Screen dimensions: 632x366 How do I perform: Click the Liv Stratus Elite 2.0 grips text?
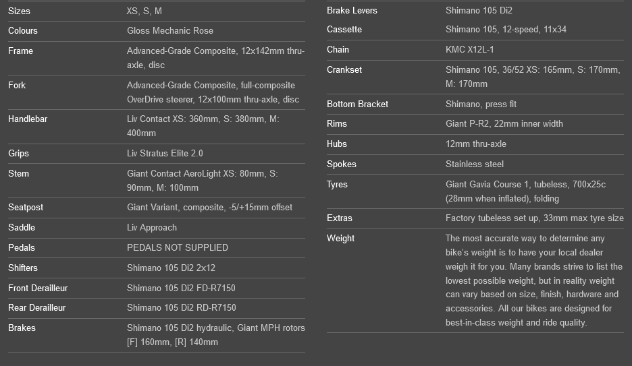tap(165, 154)
